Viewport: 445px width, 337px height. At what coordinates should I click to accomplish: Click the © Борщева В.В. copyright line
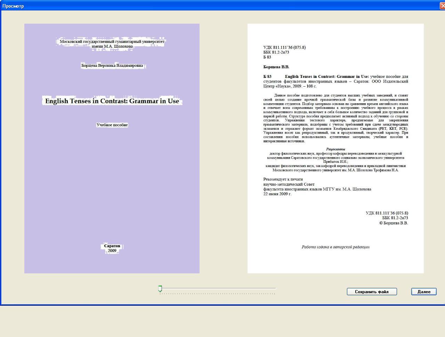pyautogui.click(x=394, y=223)
